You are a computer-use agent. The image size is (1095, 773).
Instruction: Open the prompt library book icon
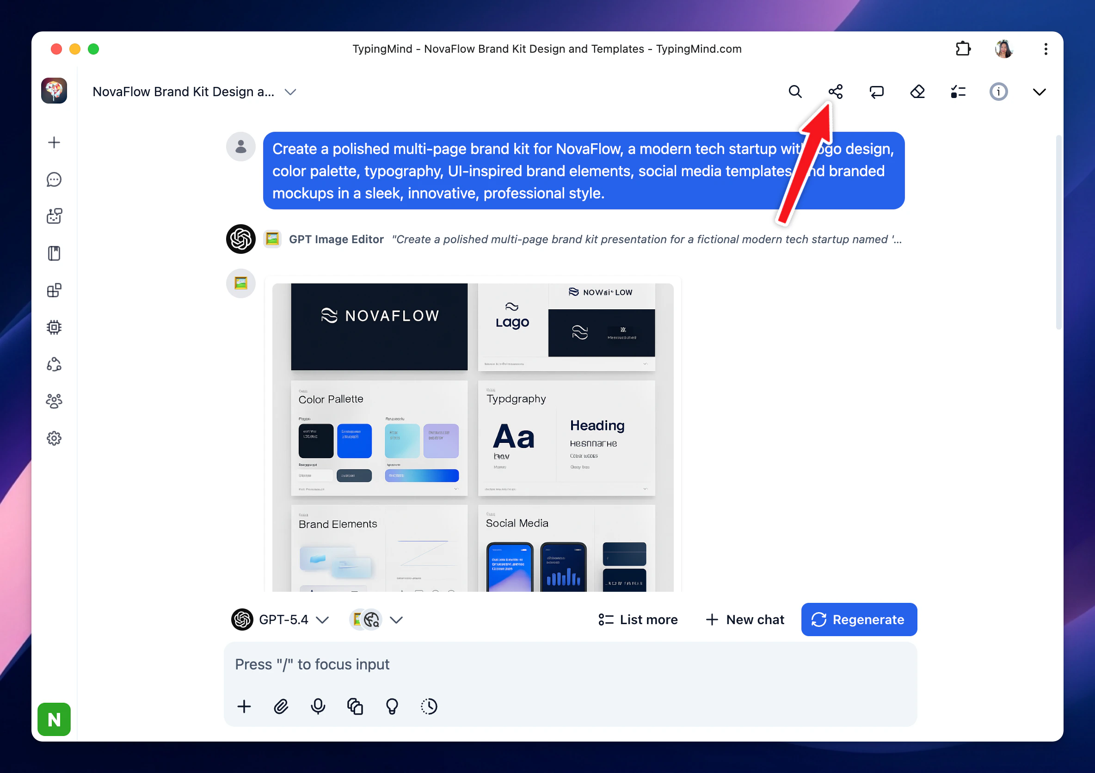tap(54, 253)
